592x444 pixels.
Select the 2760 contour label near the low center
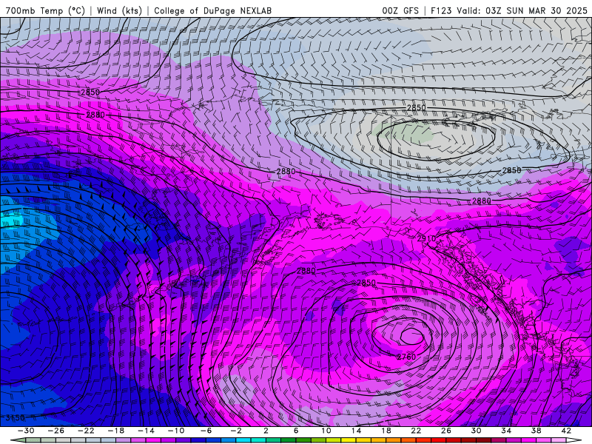pyautogui.click(x=406, y=357)
